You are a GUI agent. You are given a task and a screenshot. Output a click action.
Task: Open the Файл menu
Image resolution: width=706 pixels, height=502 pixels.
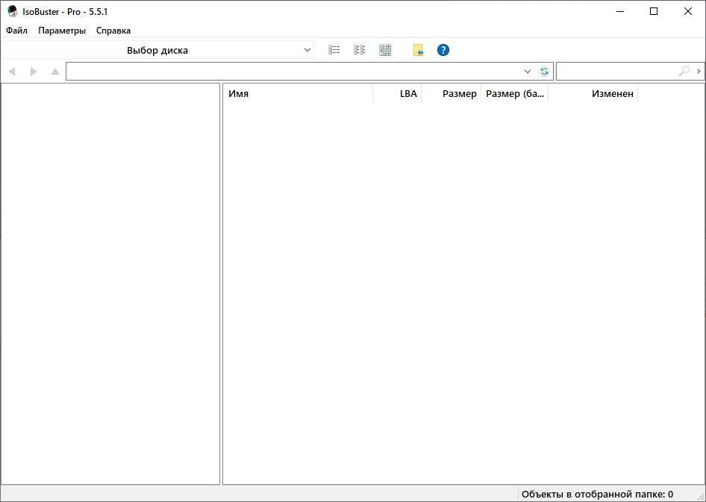(x=16, y=31)
